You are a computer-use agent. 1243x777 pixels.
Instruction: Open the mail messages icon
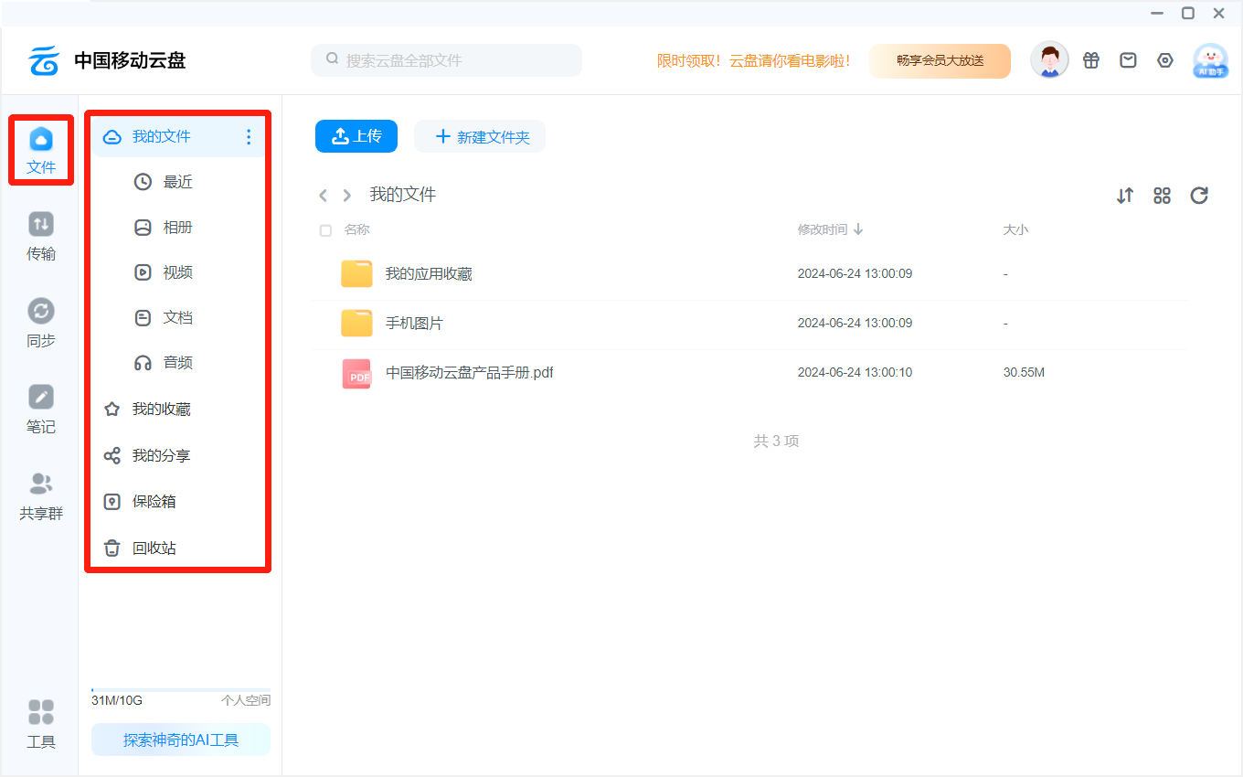tap(1129, 60)
